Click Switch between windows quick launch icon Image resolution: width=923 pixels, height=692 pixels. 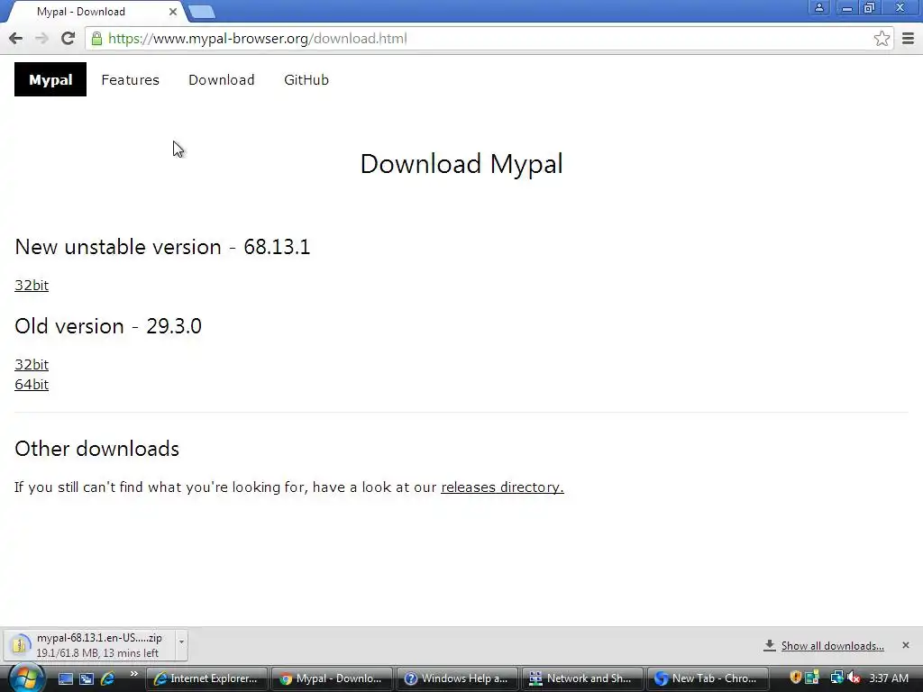87,679
